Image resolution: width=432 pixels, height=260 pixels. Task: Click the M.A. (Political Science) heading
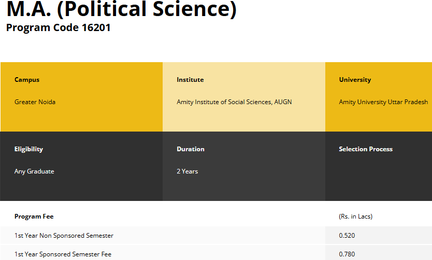[121, 10]
